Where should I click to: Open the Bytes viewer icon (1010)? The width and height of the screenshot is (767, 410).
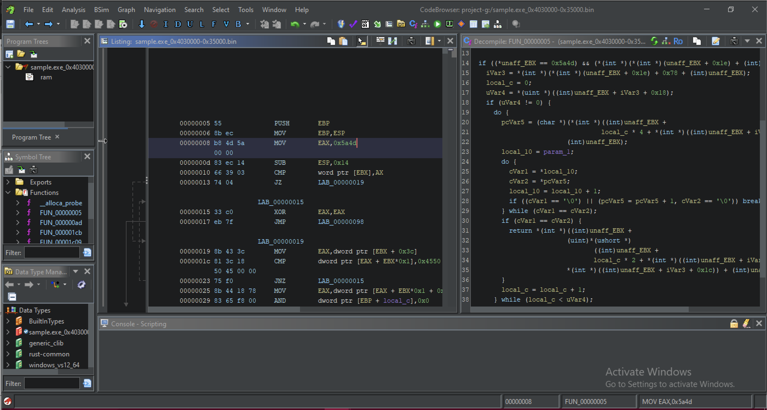point(365,24)
